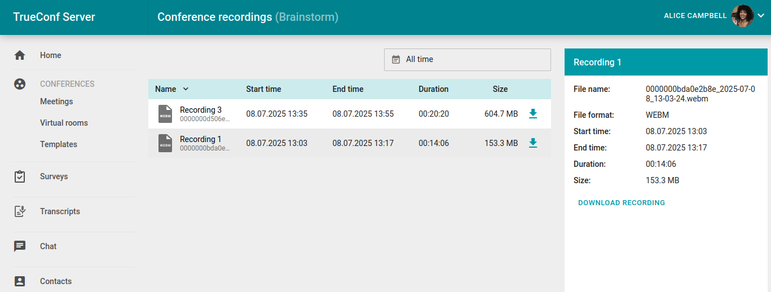Download Recording 3 using arrow icon
The image size is (771, 292).
(533, 114)
